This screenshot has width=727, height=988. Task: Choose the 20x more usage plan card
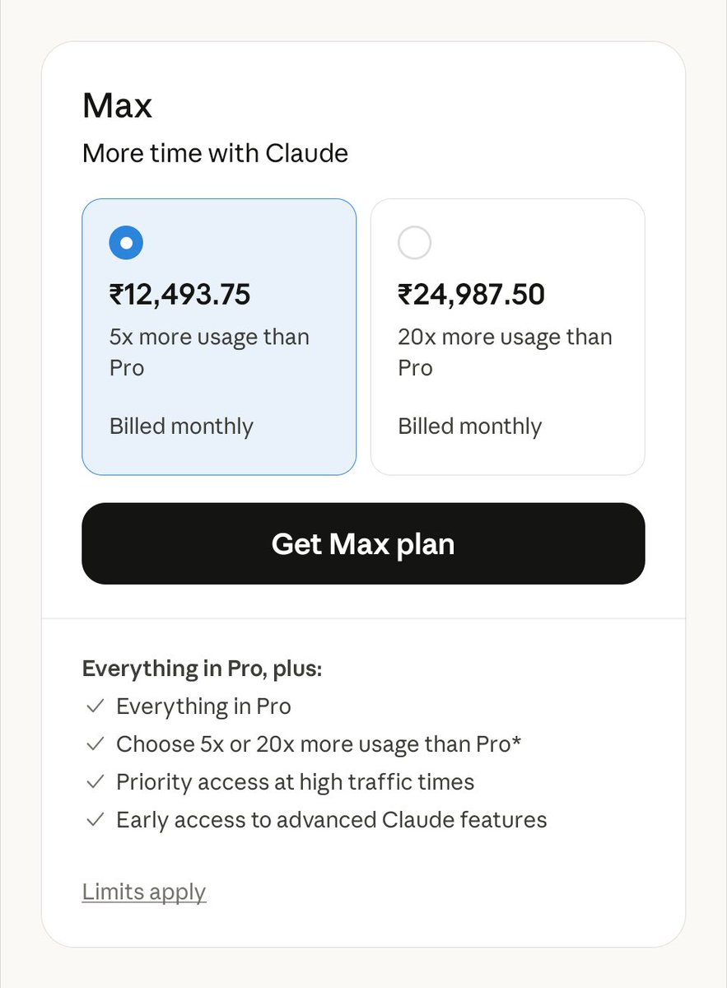click(507, 337)
